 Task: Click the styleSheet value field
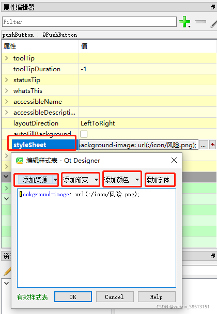(138, 145)
